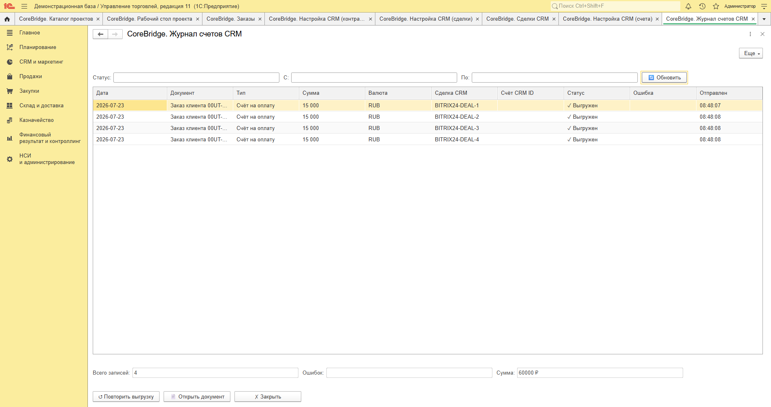Open the 1C main menu hamburger icon
The image size is (771, 407).
pyautogui.click(x=24, y=6)
